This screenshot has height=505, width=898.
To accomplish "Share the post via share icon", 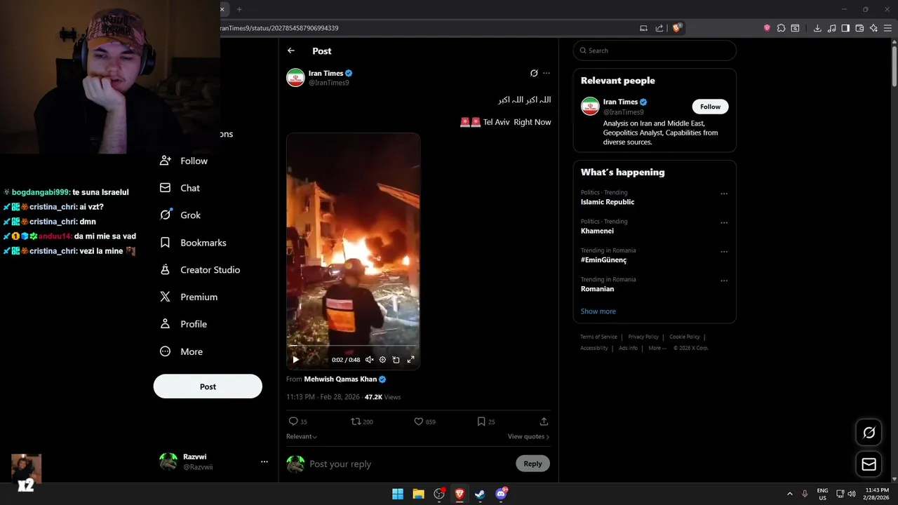I will (544, 422).
